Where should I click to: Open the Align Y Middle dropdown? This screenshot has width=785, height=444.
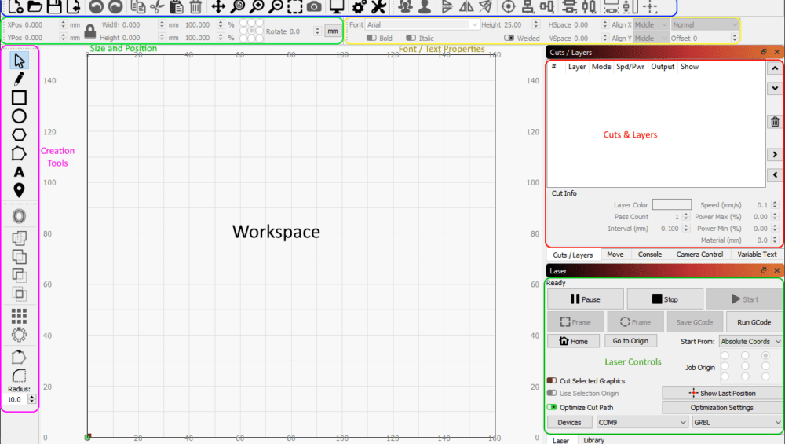(x=651, y=38)
